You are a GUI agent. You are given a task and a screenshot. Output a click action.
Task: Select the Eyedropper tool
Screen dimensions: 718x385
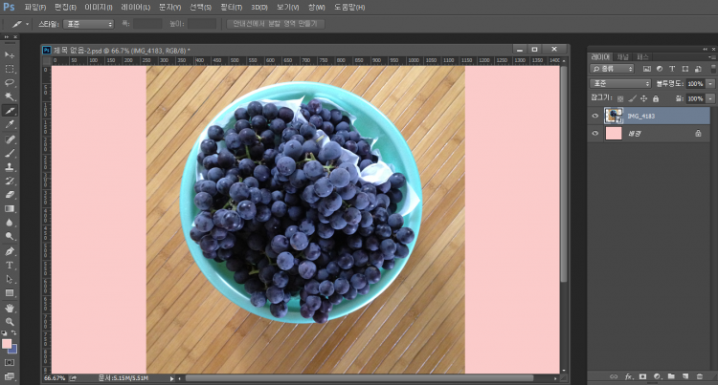10,124
